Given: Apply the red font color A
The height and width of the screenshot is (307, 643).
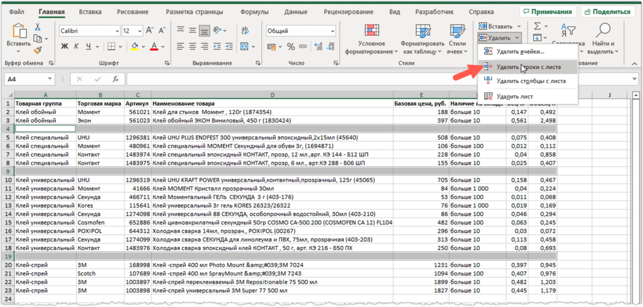Looking at the screenshot, I should point(154,46).
